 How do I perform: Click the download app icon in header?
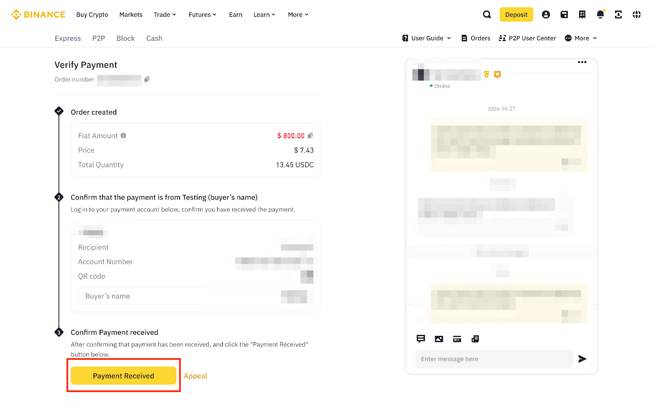tap(618, 15)
